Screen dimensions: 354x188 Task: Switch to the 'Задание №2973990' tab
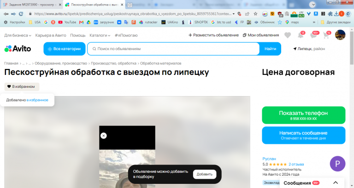point(32,5)
